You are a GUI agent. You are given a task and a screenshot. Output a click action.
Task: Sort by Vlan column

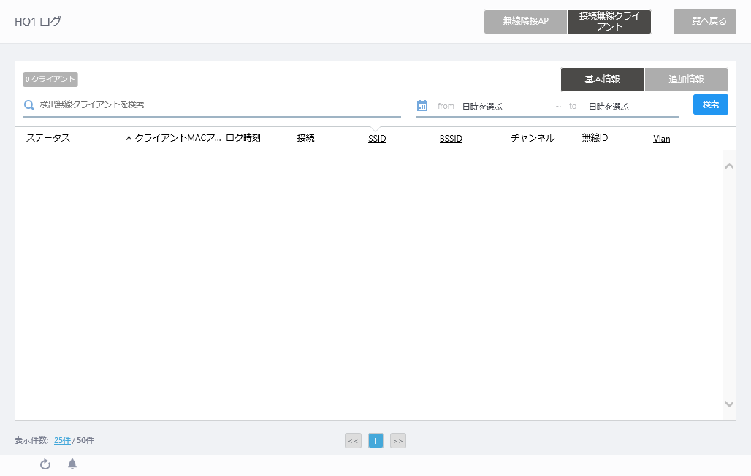pyautogui.click(x=661, y=139)
